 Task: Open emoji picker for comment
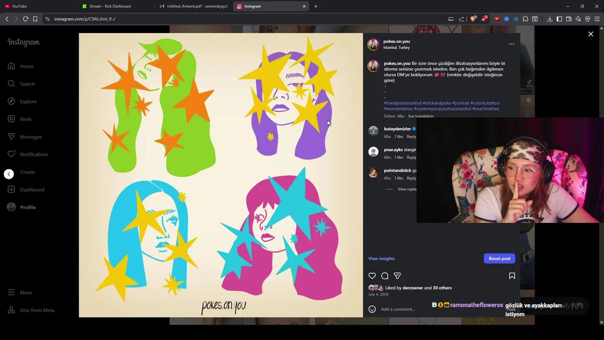pyautogui.click(x=372, y=309)
